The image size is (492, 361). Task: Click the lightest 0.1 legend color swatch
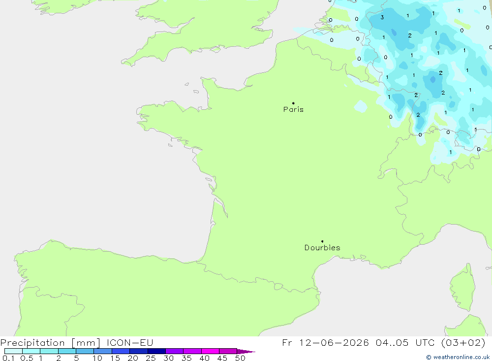tap(13, 351)
